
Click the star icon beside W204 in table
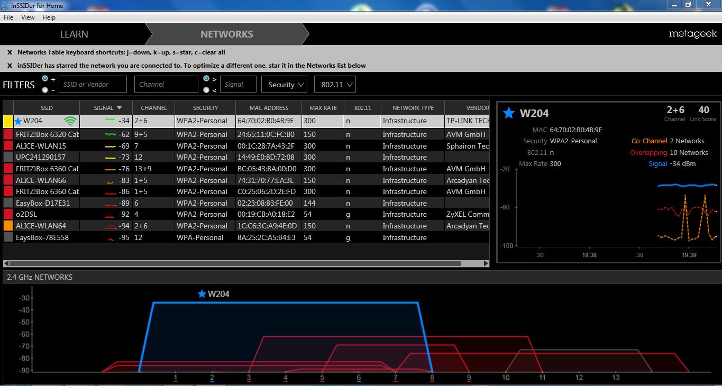19,121
